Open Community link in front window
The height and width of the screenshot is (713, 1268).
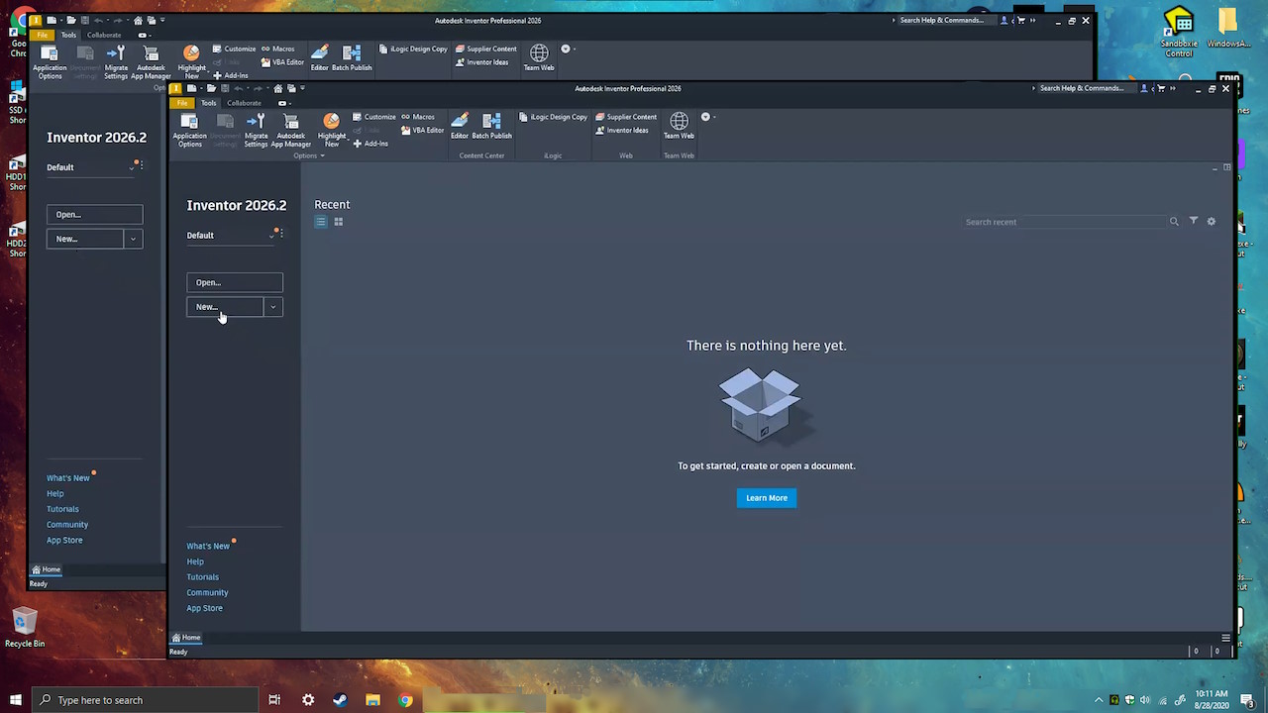tap(207, 592)
